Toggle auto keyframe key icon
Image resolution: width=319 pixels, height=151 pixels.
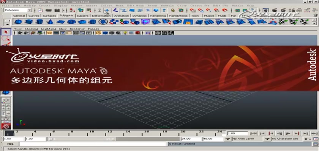(308, 139)
